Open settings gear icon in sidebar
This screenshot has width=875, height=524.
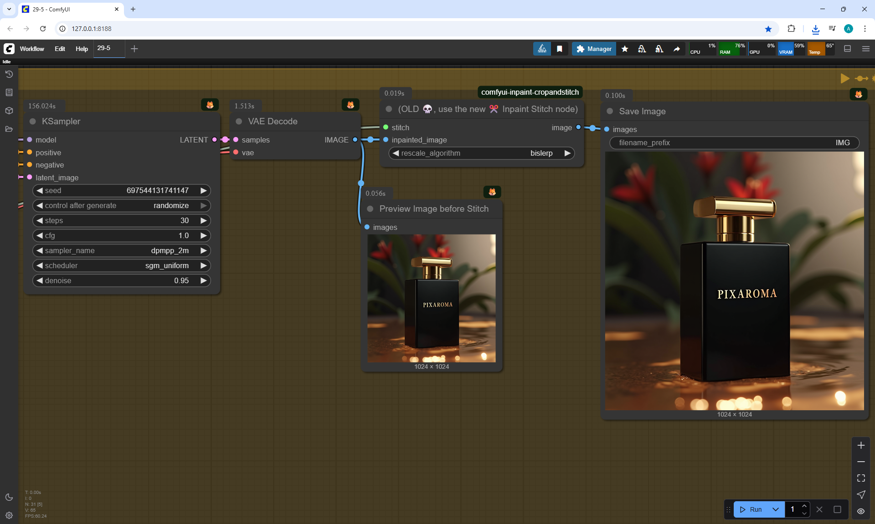(x=9, y=515)
